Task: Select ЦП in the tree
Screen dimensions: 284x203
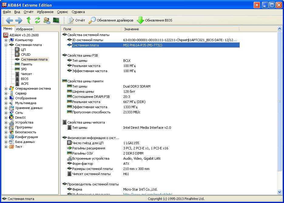Action: click(23, 50)
